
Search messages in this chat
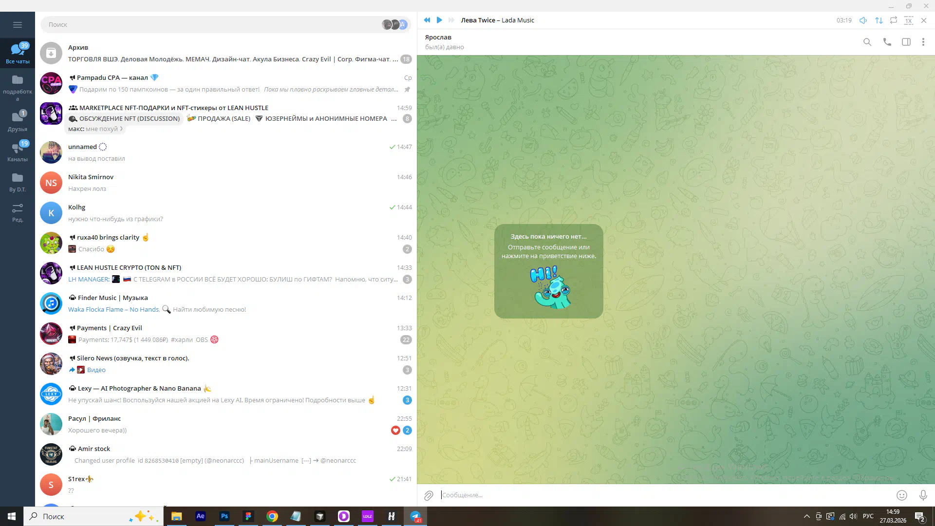pos(867,42)
